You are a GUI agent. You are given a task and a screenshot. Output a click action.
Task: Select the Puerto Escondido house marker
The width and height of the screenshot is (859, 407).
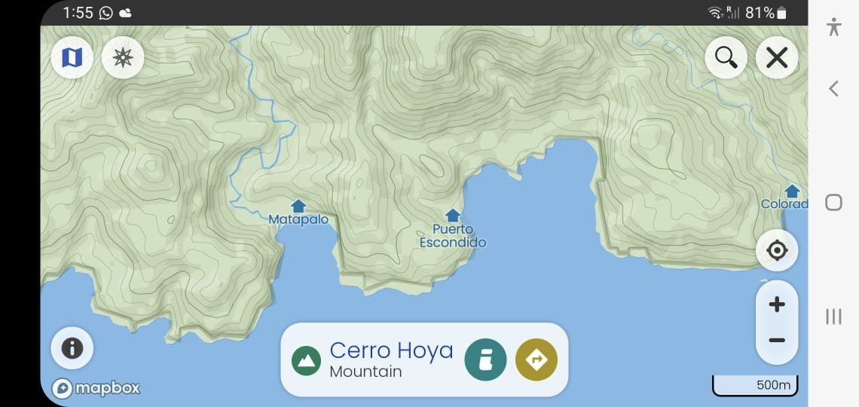click(453, 216)
